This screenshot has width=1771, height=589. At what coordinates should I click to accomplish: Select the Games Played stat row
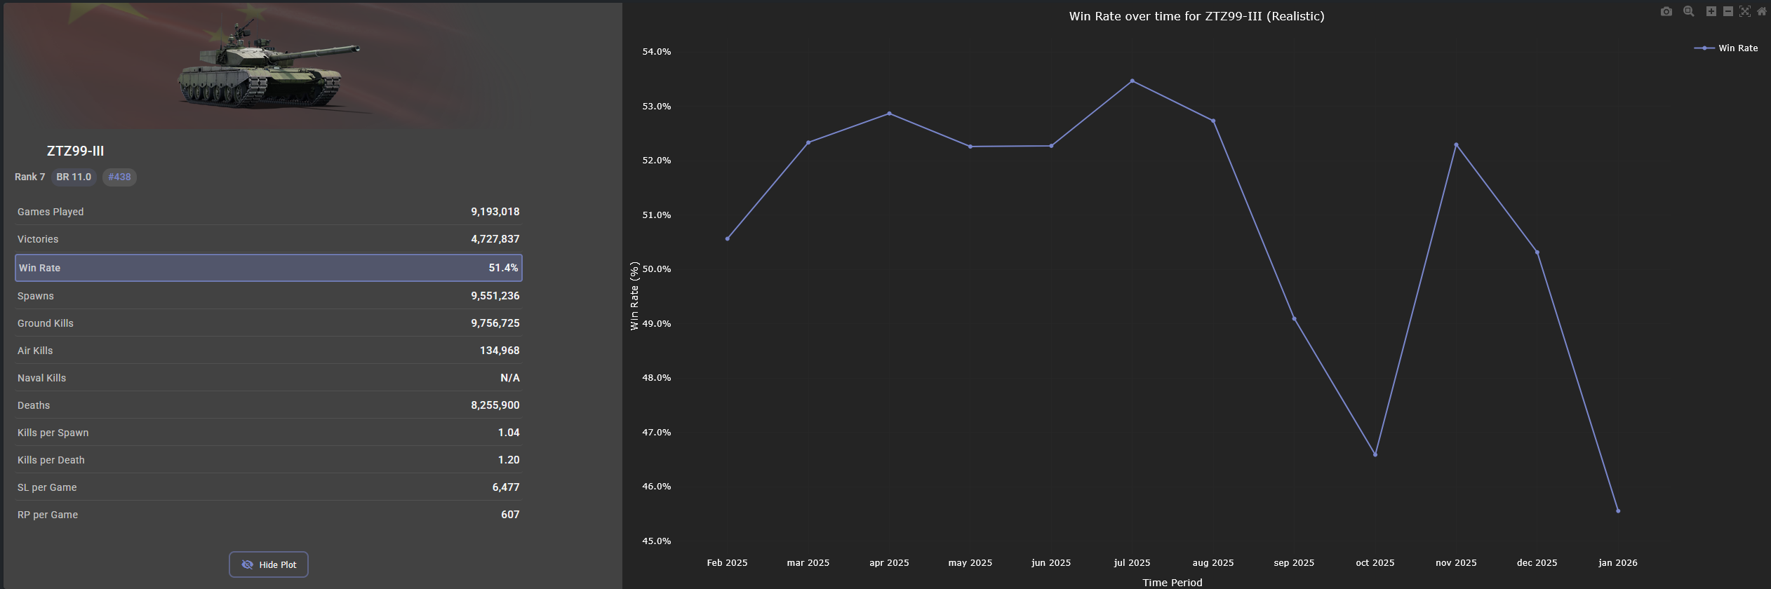click(269, 212)
